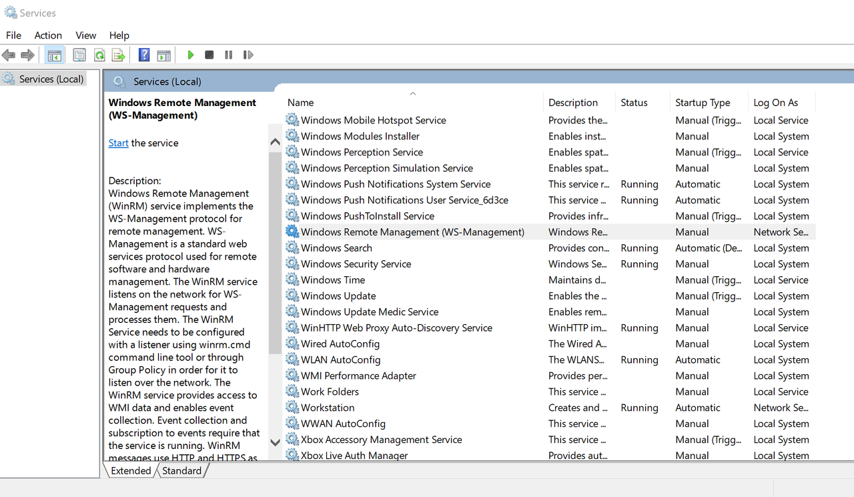Click the Forward arrow toolbar icon
The height and width of the screenshot is (497, 854).
(x=27, y=55)
